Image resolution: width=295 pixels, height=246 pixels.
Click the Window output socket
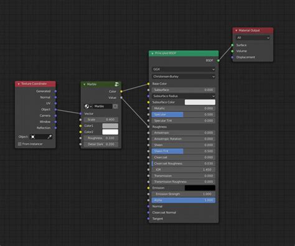coord(55,121)
